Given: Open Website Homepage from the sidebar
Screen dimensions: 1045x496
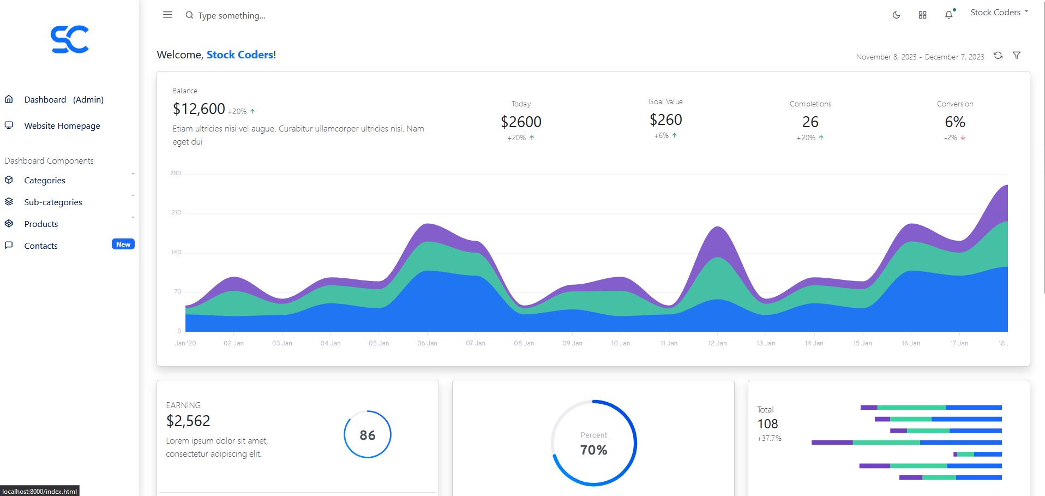Looking at the screenshot, I should pyautogui.click(x=62, y=125).
